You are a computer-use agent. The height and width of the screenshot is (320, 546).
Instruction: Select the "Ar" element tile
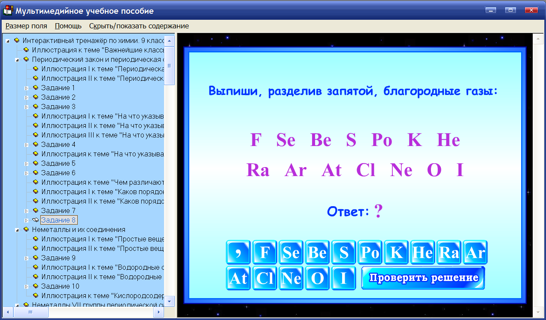point(475,253)
